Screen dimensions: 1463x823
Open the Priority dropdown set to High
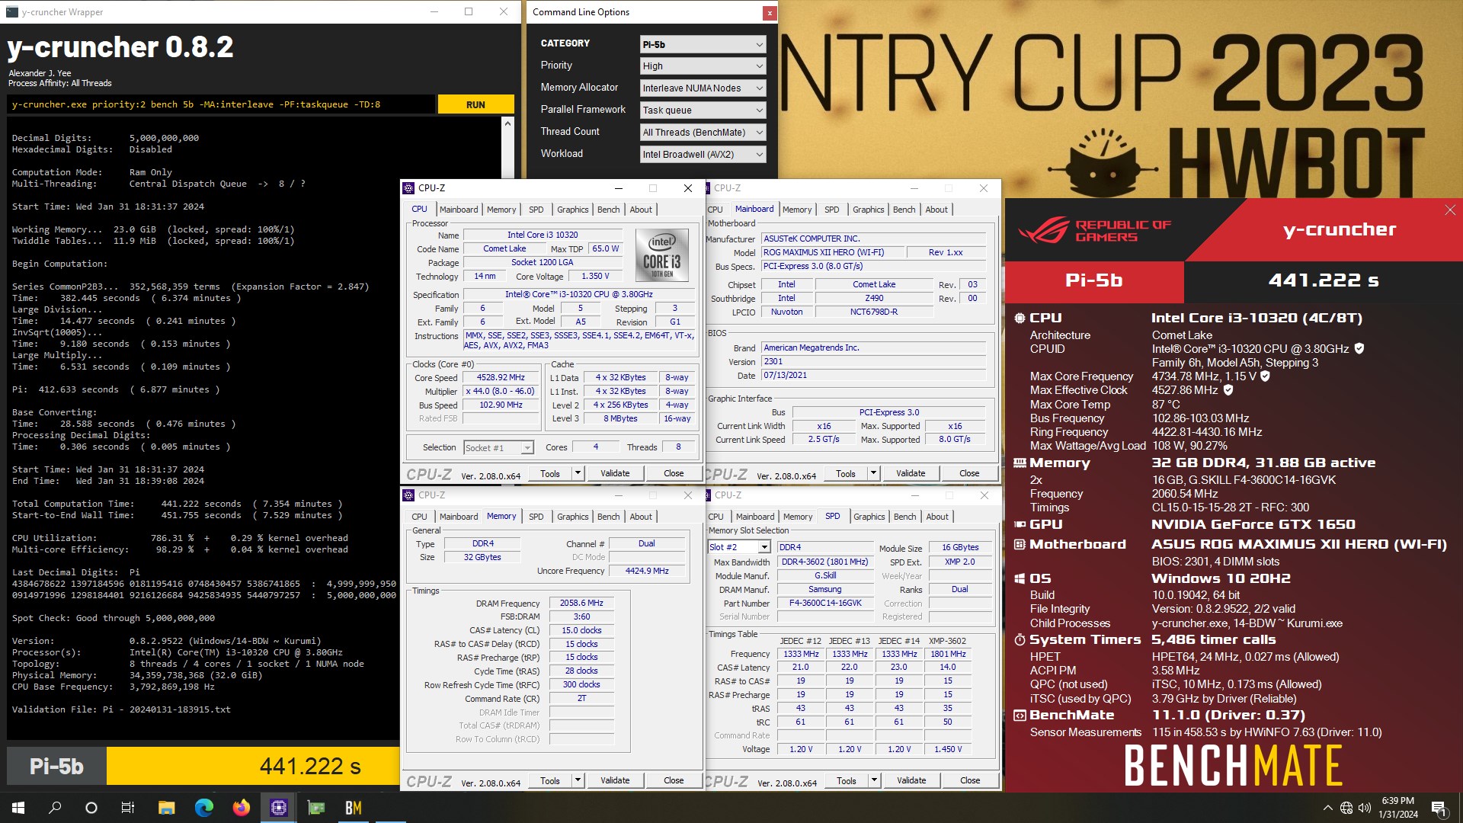tap(703, 66)
